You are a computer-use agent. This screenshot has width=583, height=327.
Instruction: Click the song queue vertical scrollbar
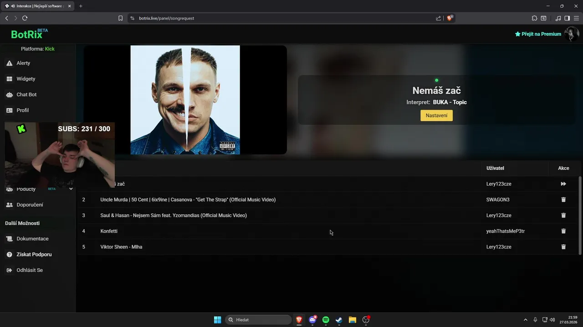click(580, 215)
